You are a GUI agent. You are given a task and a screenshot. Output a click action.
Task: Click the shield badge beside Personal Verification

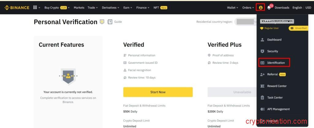click(x=102, y=22)
